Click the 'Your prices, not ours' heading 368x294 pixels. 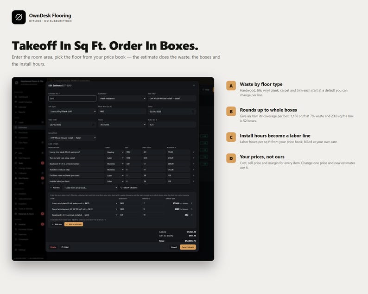tap(262, 157)
